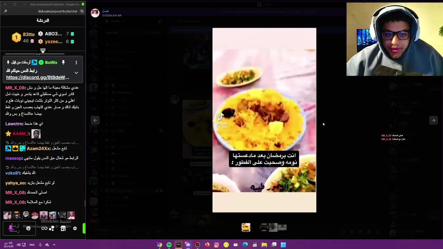Click the infinity icon in chat toolbar
The height and width of the screenshot is (249, 443).
point(44,228)
